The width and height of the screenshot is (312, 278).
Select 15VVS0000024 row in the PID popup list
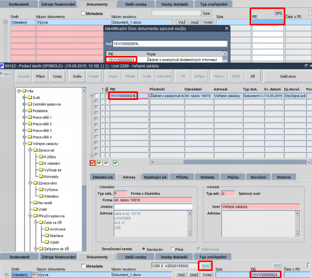[164, 59]
